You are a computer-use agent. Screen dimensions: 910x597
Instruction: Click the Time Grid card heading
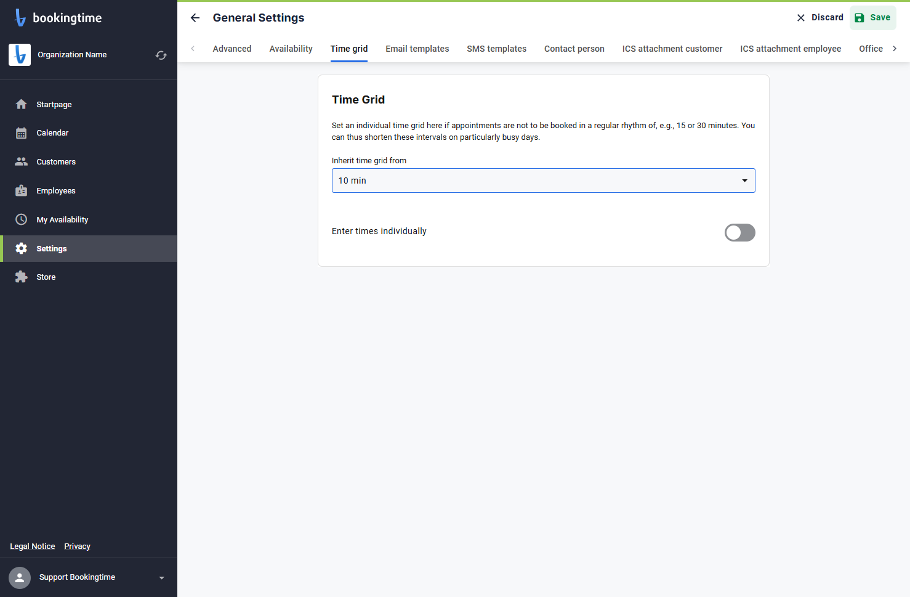click(x=358, y=100)
